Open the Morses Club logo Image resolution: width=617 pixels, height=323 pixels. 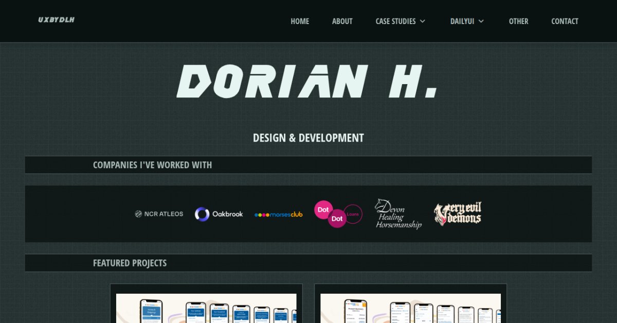(279, 214)
